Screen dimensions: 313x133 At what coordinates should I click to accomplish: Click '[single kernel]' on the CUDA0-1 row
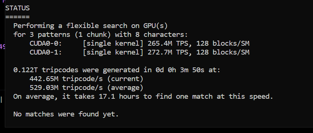[113, 52]
